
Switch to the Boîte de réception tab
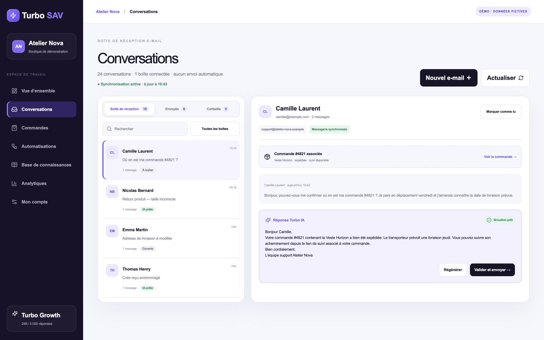tap(129, 109)
